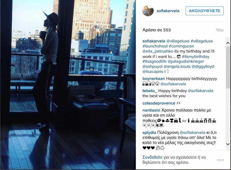
Task: Click the comments scrollbar thumb
Action: click(x=228, y=68)
